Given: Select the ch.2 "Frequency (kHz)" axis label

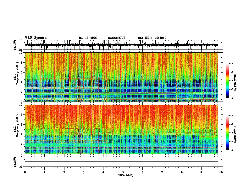Looking at the screenshot, I should pyautogui.click(x=18, y=126).
